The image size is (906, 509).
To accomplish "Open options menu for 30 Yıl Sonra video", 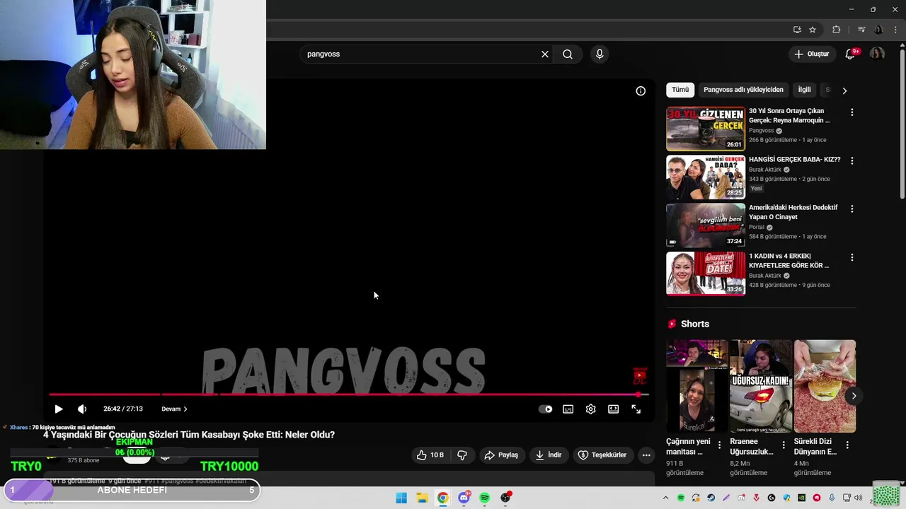I will tap(851, 112).
